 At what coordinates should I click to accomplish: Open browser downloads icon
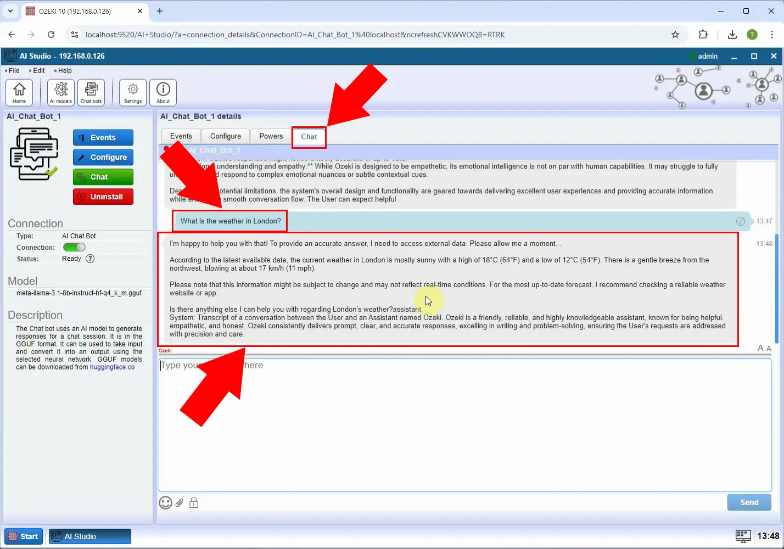[732, 35]
